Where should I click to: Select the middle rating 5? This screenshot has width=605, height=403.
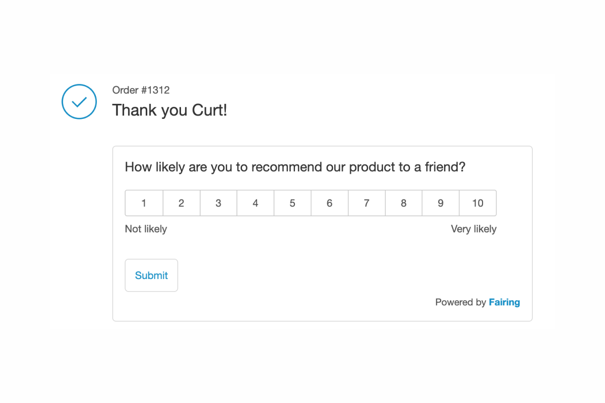click(292, 203)
